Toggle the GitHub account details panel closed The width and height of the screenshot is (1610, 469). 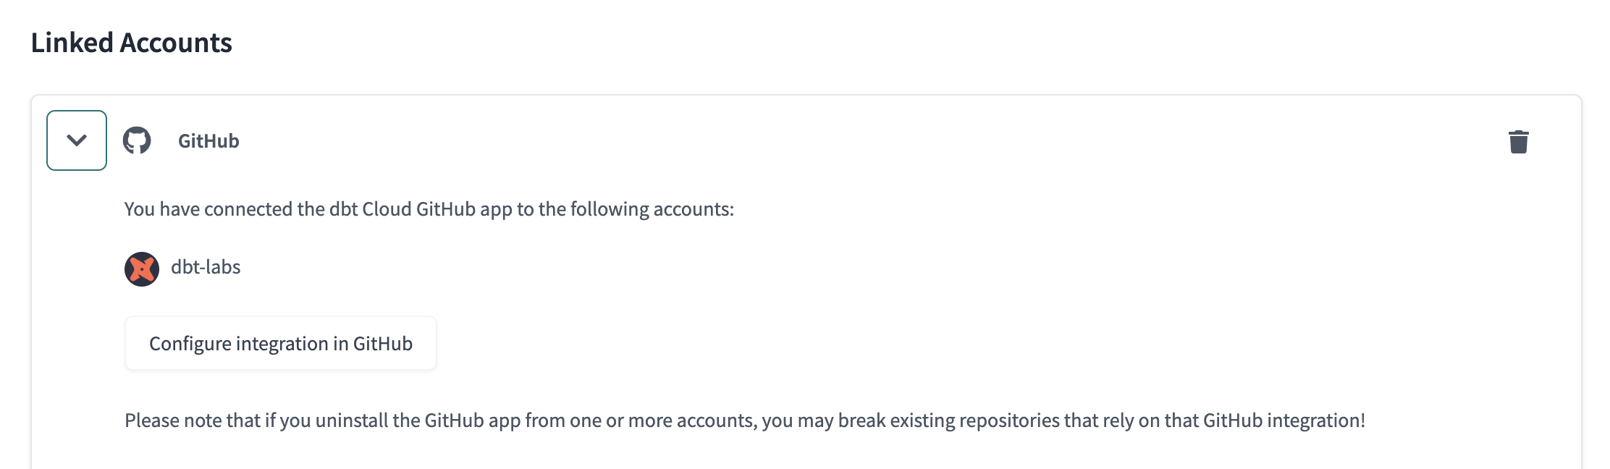click(x=76, y=139)
